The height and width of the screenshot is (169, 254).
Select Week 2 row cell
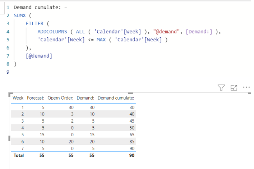[23, 114]
